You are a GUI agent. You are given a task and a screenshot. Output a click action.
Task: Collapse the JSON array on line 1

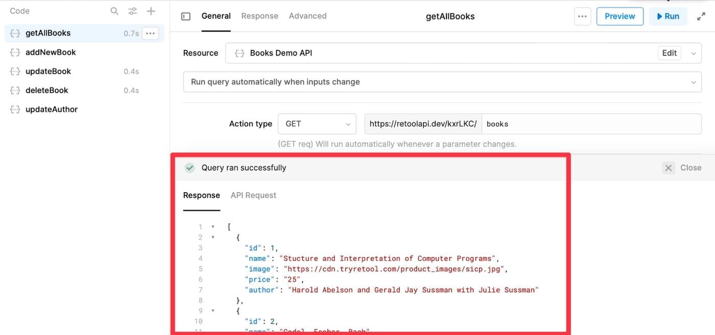213,226
